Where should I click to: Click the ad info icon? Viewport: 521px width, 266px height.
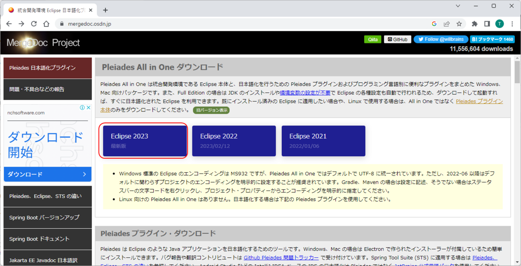point(82,108)
